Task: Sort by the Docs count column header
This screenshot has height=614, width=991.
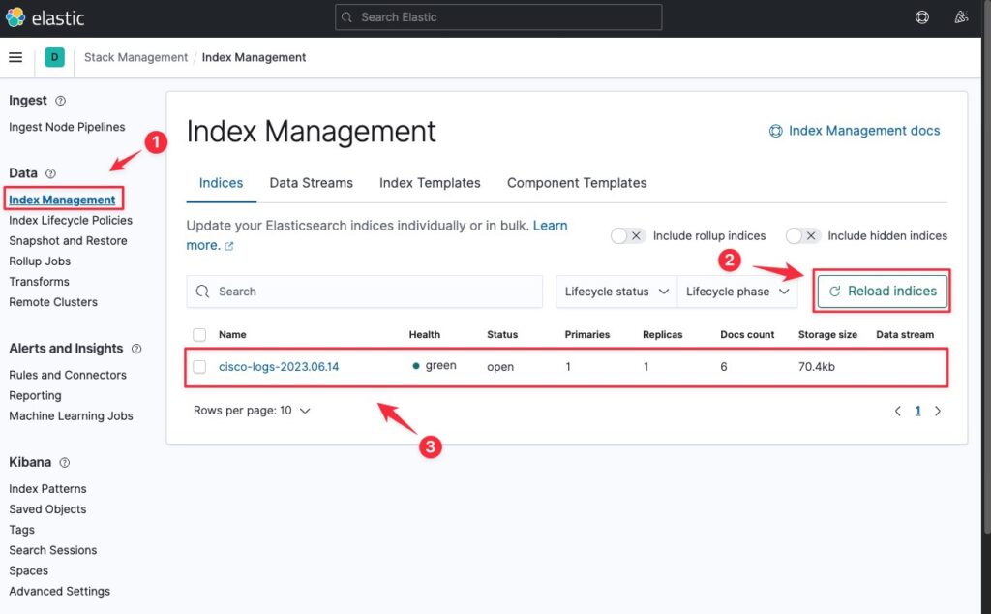Action: (x=747, y=334)
